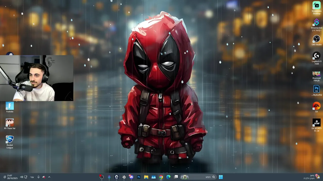This screenshot has width=323, height=181.
Task: Open Discord in the taskbar
Action: 131,177
